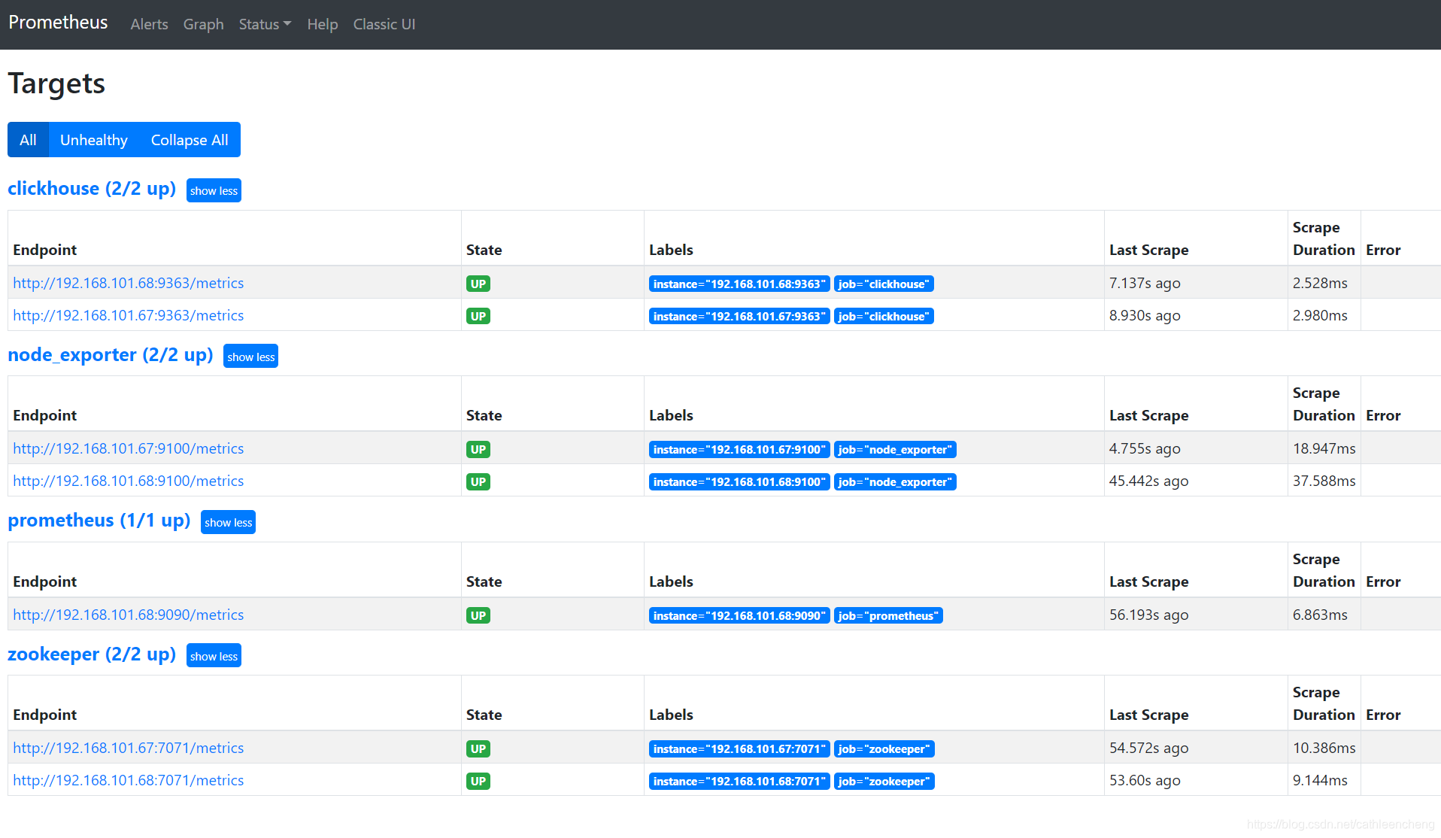Click instance="192.168.101.68:9100" label badge

click(x=739, y=481)
